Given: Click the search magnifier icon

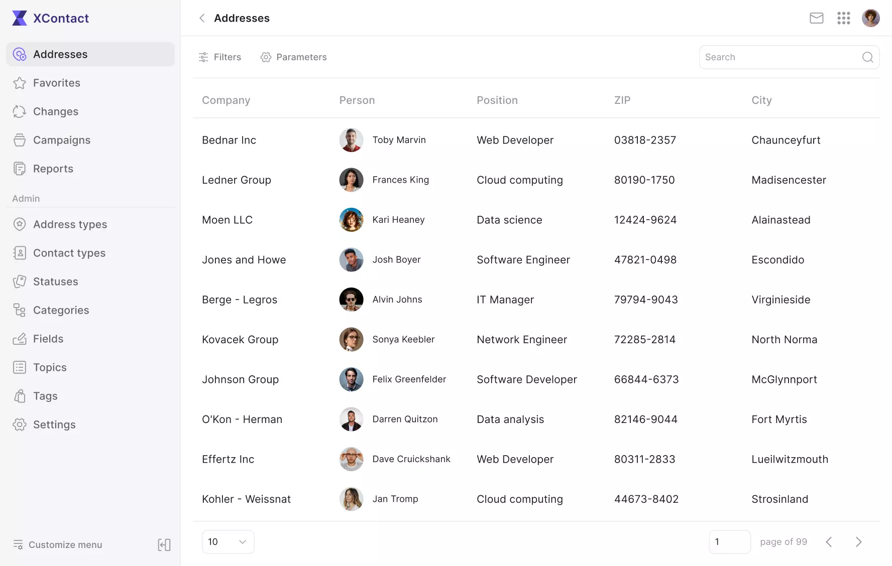Looking at the screenshot, I should pos(867,57).
